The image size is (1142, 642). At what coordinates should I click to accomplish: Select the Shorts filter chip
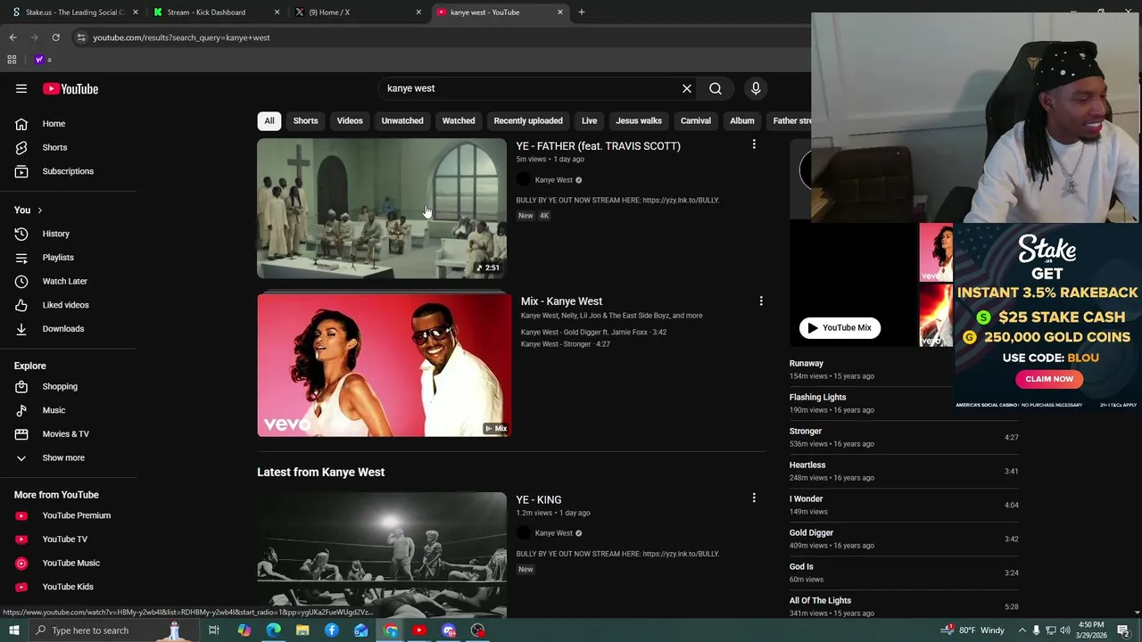click(x=305, y=120)
